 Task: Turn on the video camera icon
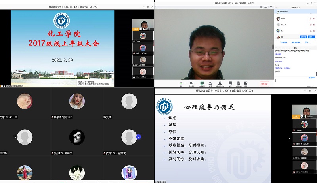(191, 83)
